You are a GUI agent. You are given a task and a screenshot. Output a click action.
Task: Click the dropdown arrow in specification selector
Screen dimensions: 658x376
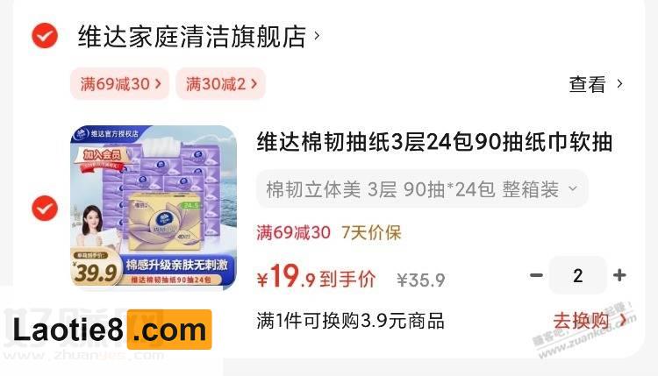(573, 188)
